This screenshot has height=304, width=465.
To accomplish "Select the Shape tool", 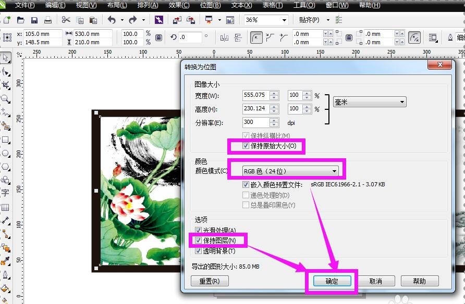I will tap(6, 70).
